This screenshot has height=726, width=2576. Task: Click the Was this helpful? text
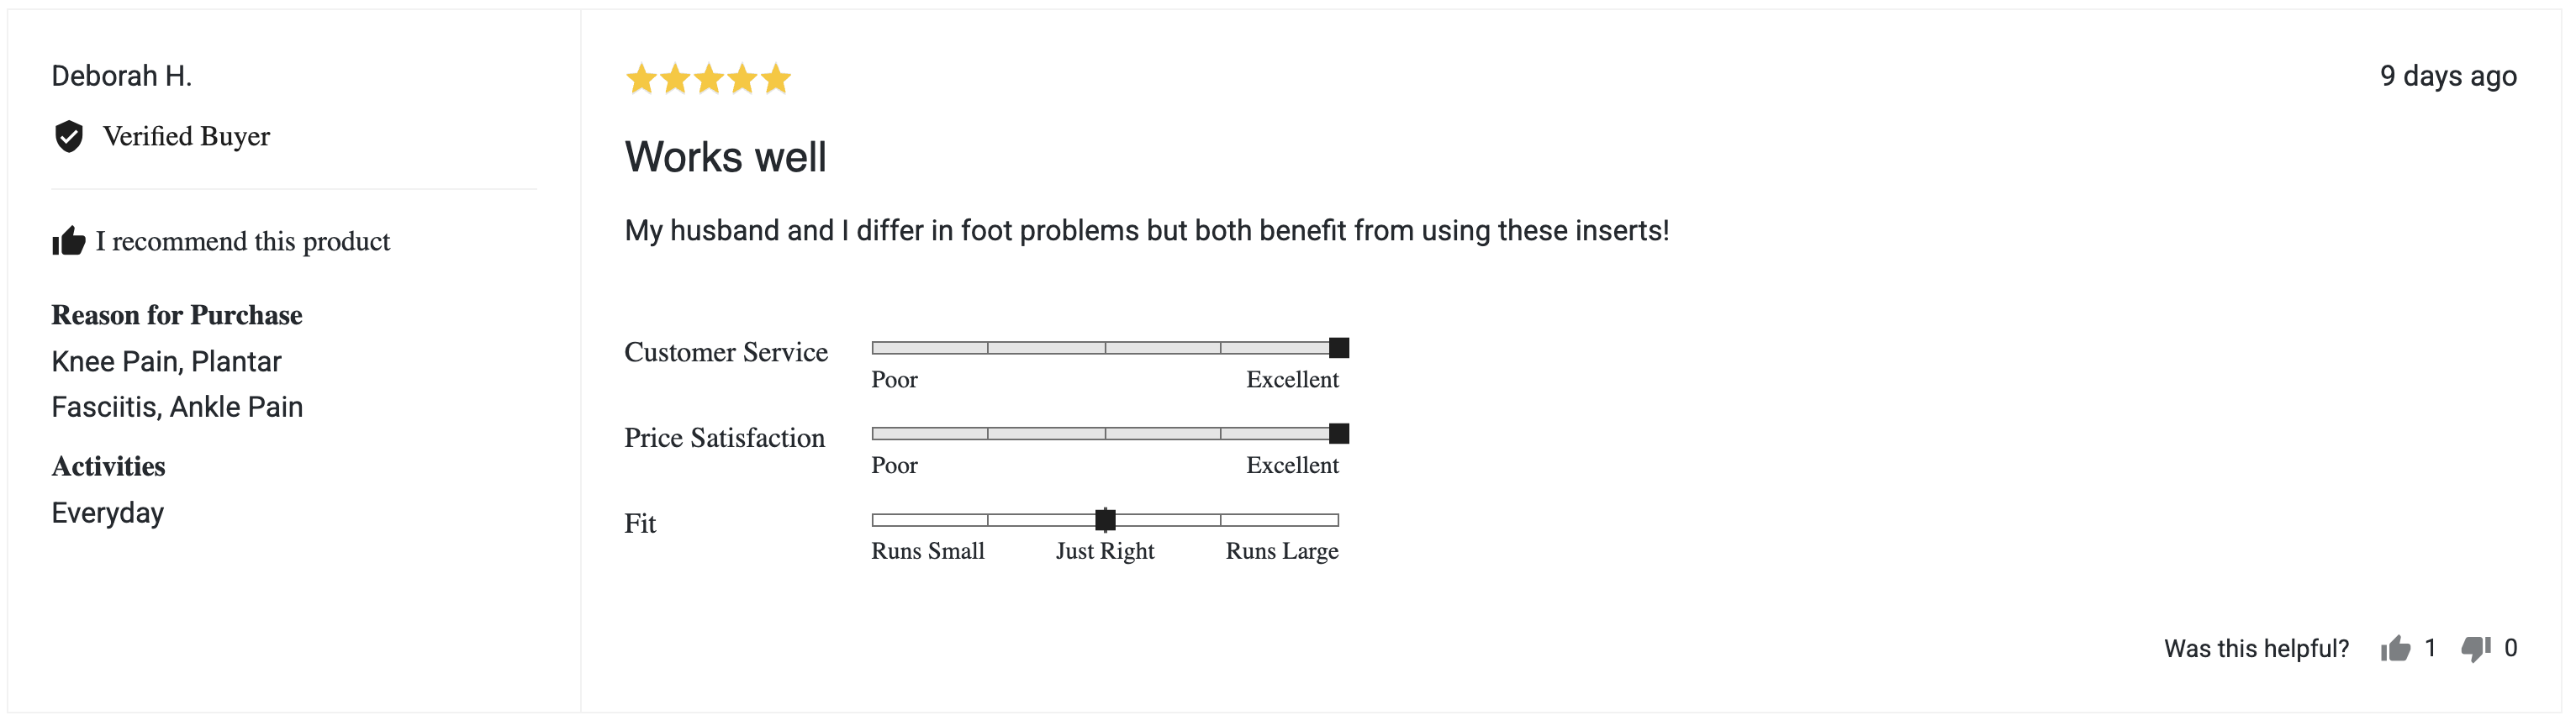click(x=2256, y=649)
